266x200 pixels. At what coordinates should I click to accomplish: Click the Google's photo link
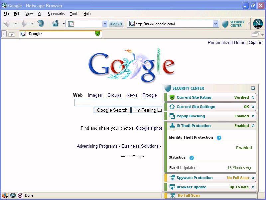(x=149, y=128)
